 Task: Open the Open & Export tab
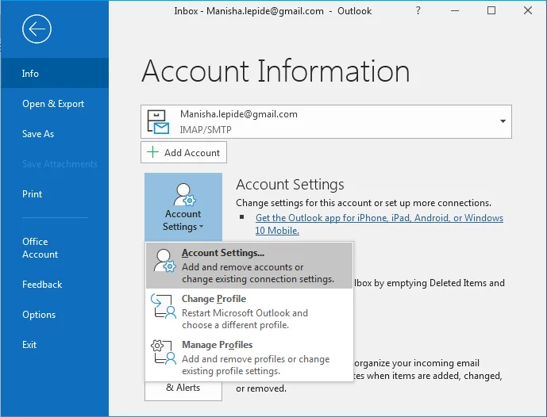tap(55, 104)
